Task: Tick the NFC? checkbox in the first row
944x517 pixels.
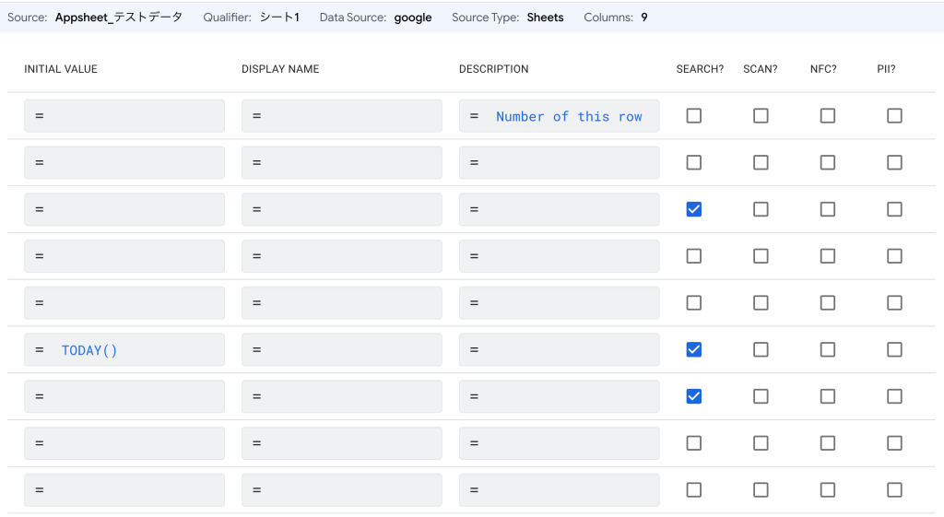Action: click(828, 116)
